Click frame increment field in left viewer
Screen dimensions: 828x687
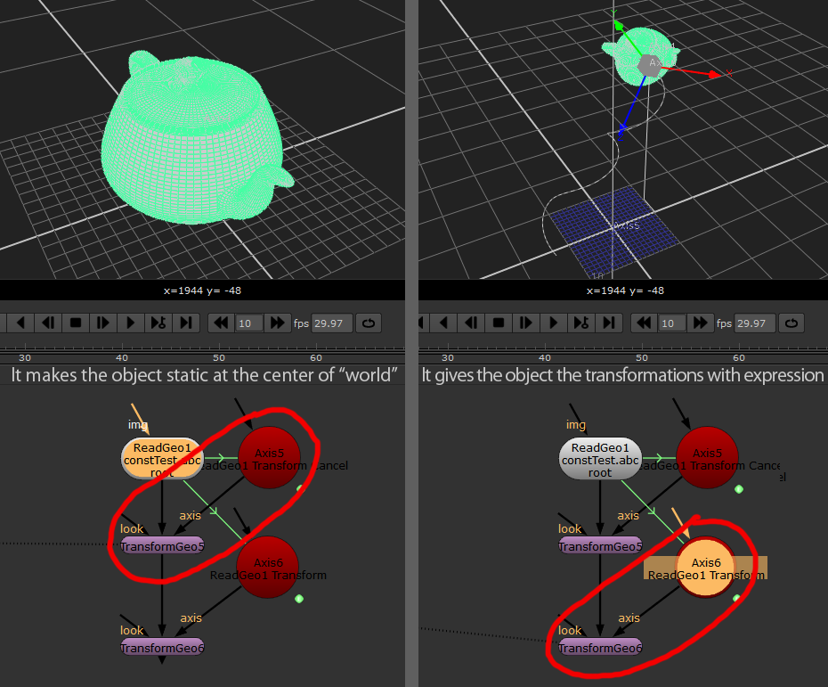pos(248,323)
